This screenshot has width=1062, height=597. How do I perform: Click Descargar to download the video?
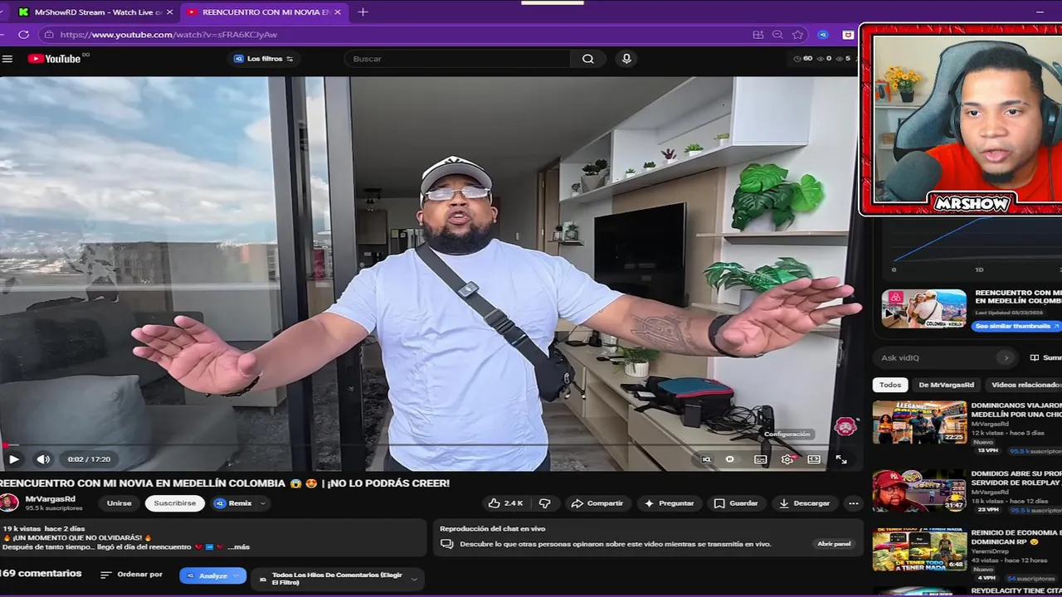coord(804,503)
